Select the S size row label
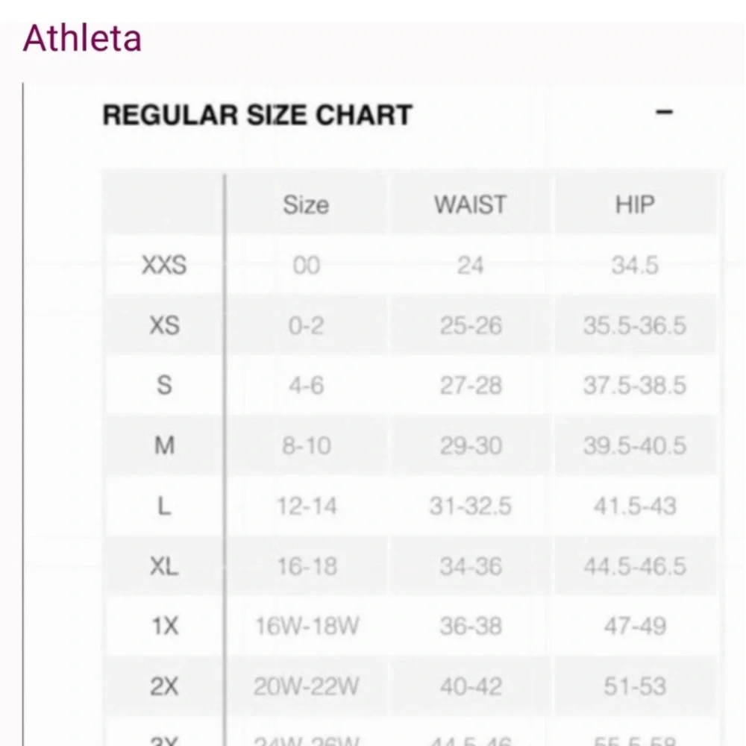The image size is (746, 746). [x=164, y=386]
